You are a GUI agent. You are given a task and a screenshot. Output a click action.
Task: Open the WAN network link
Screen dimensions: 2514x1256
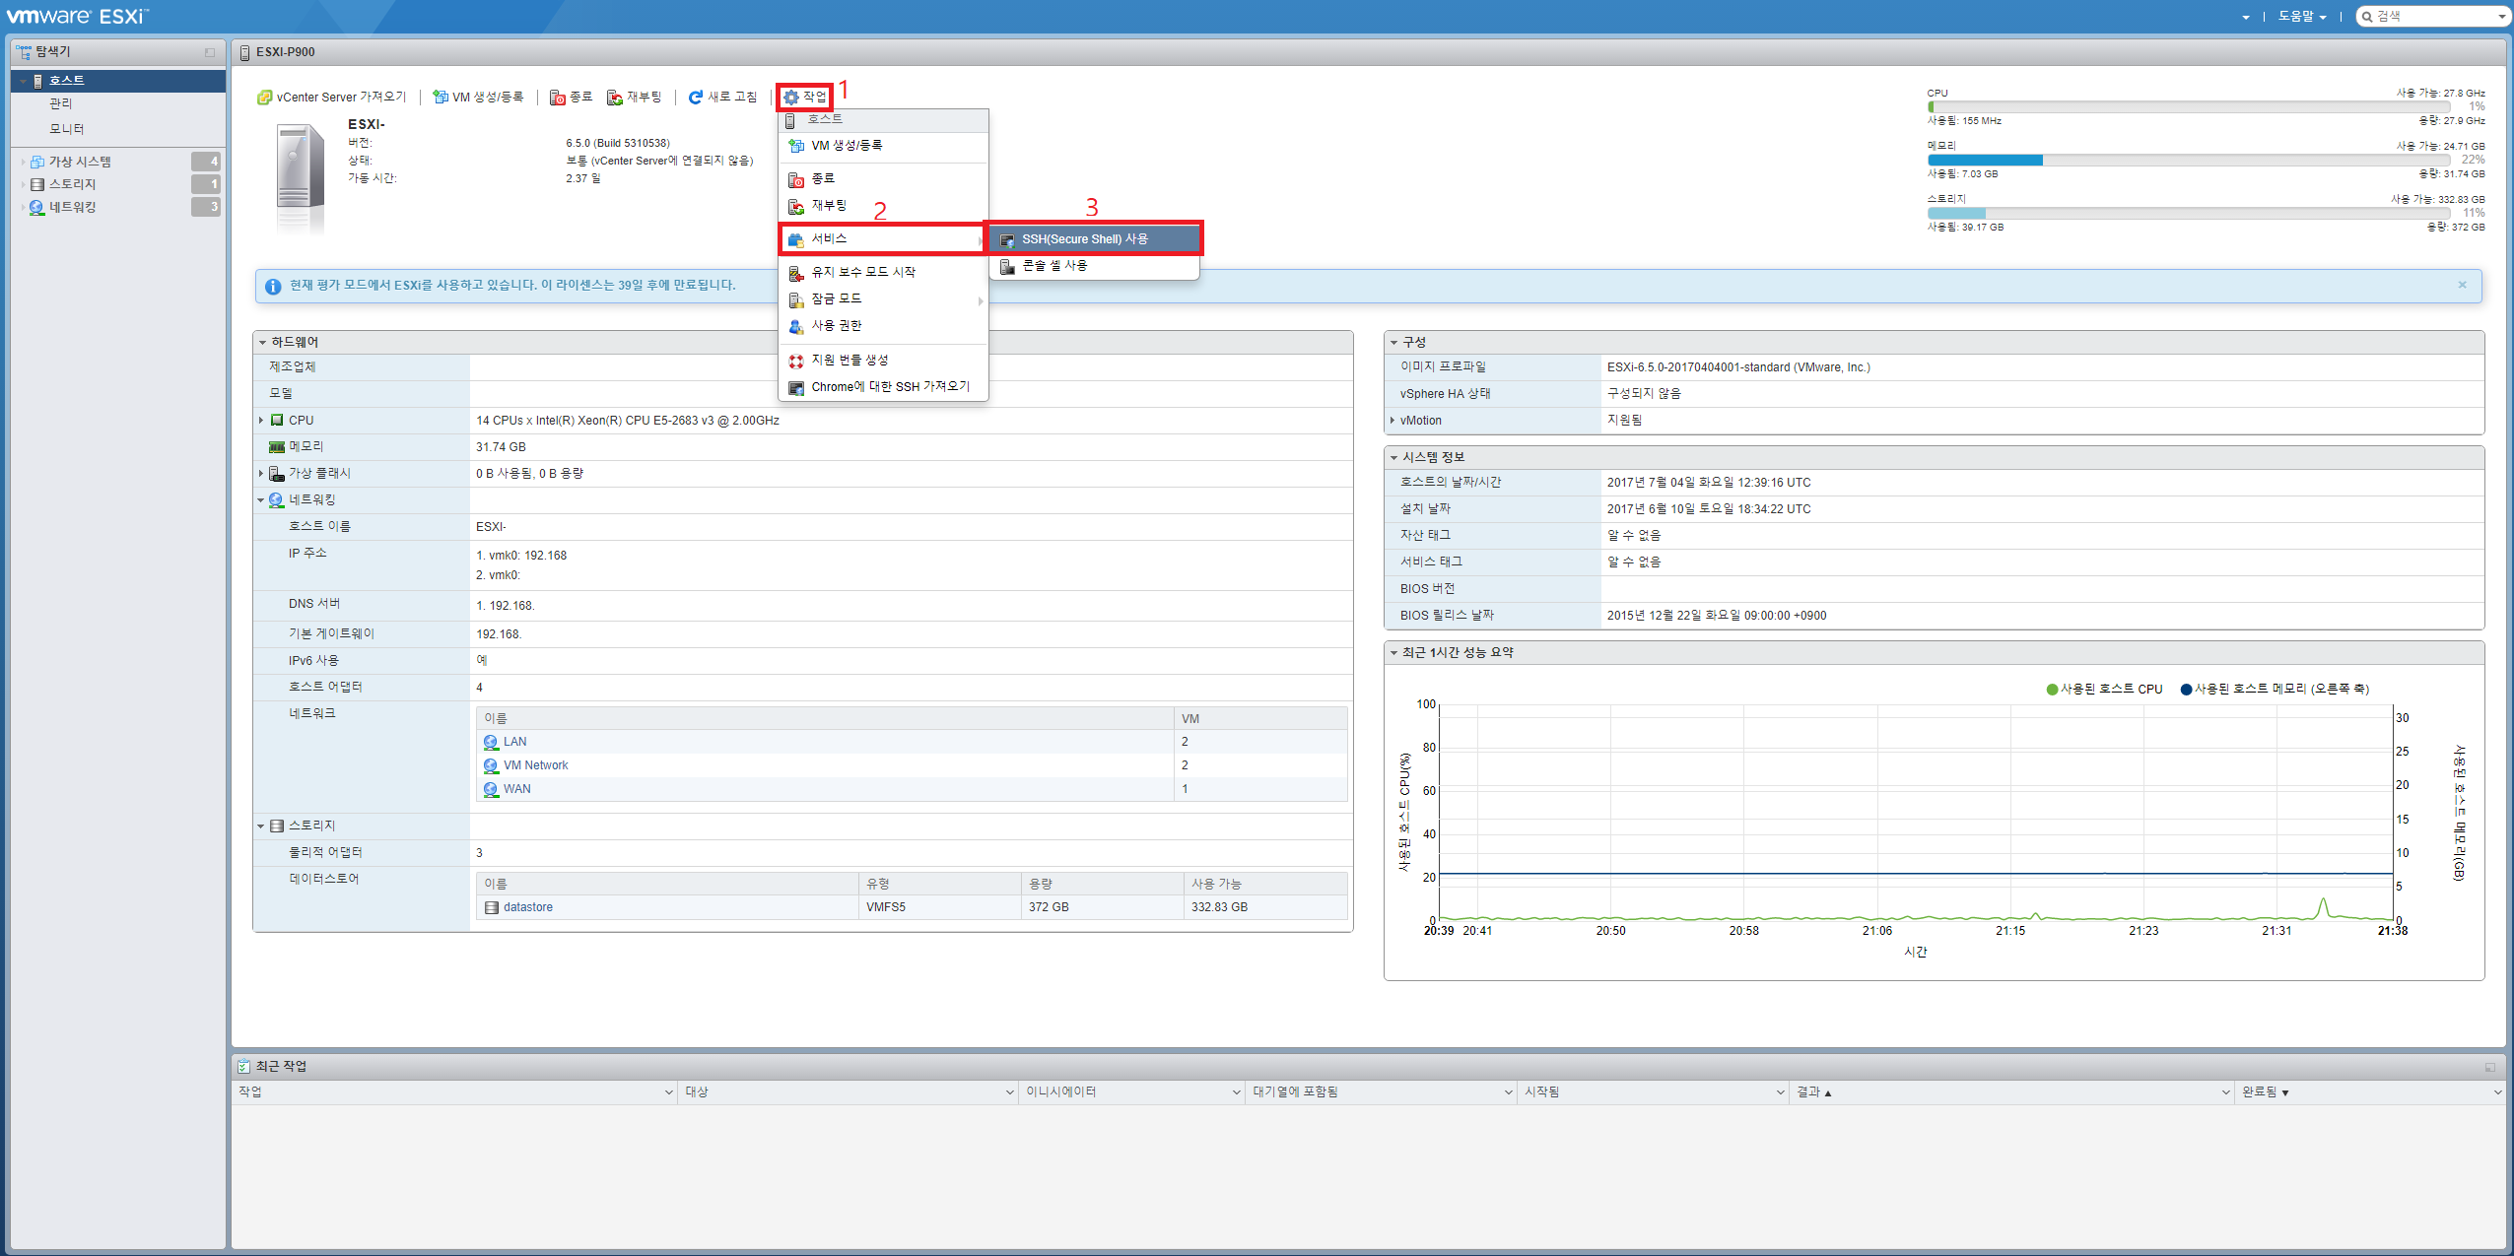(x=516, y=789)
